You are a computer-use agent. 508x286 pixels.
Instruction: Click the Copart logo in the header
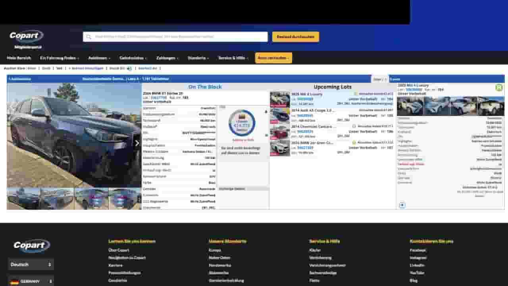[x=26, y=36]
